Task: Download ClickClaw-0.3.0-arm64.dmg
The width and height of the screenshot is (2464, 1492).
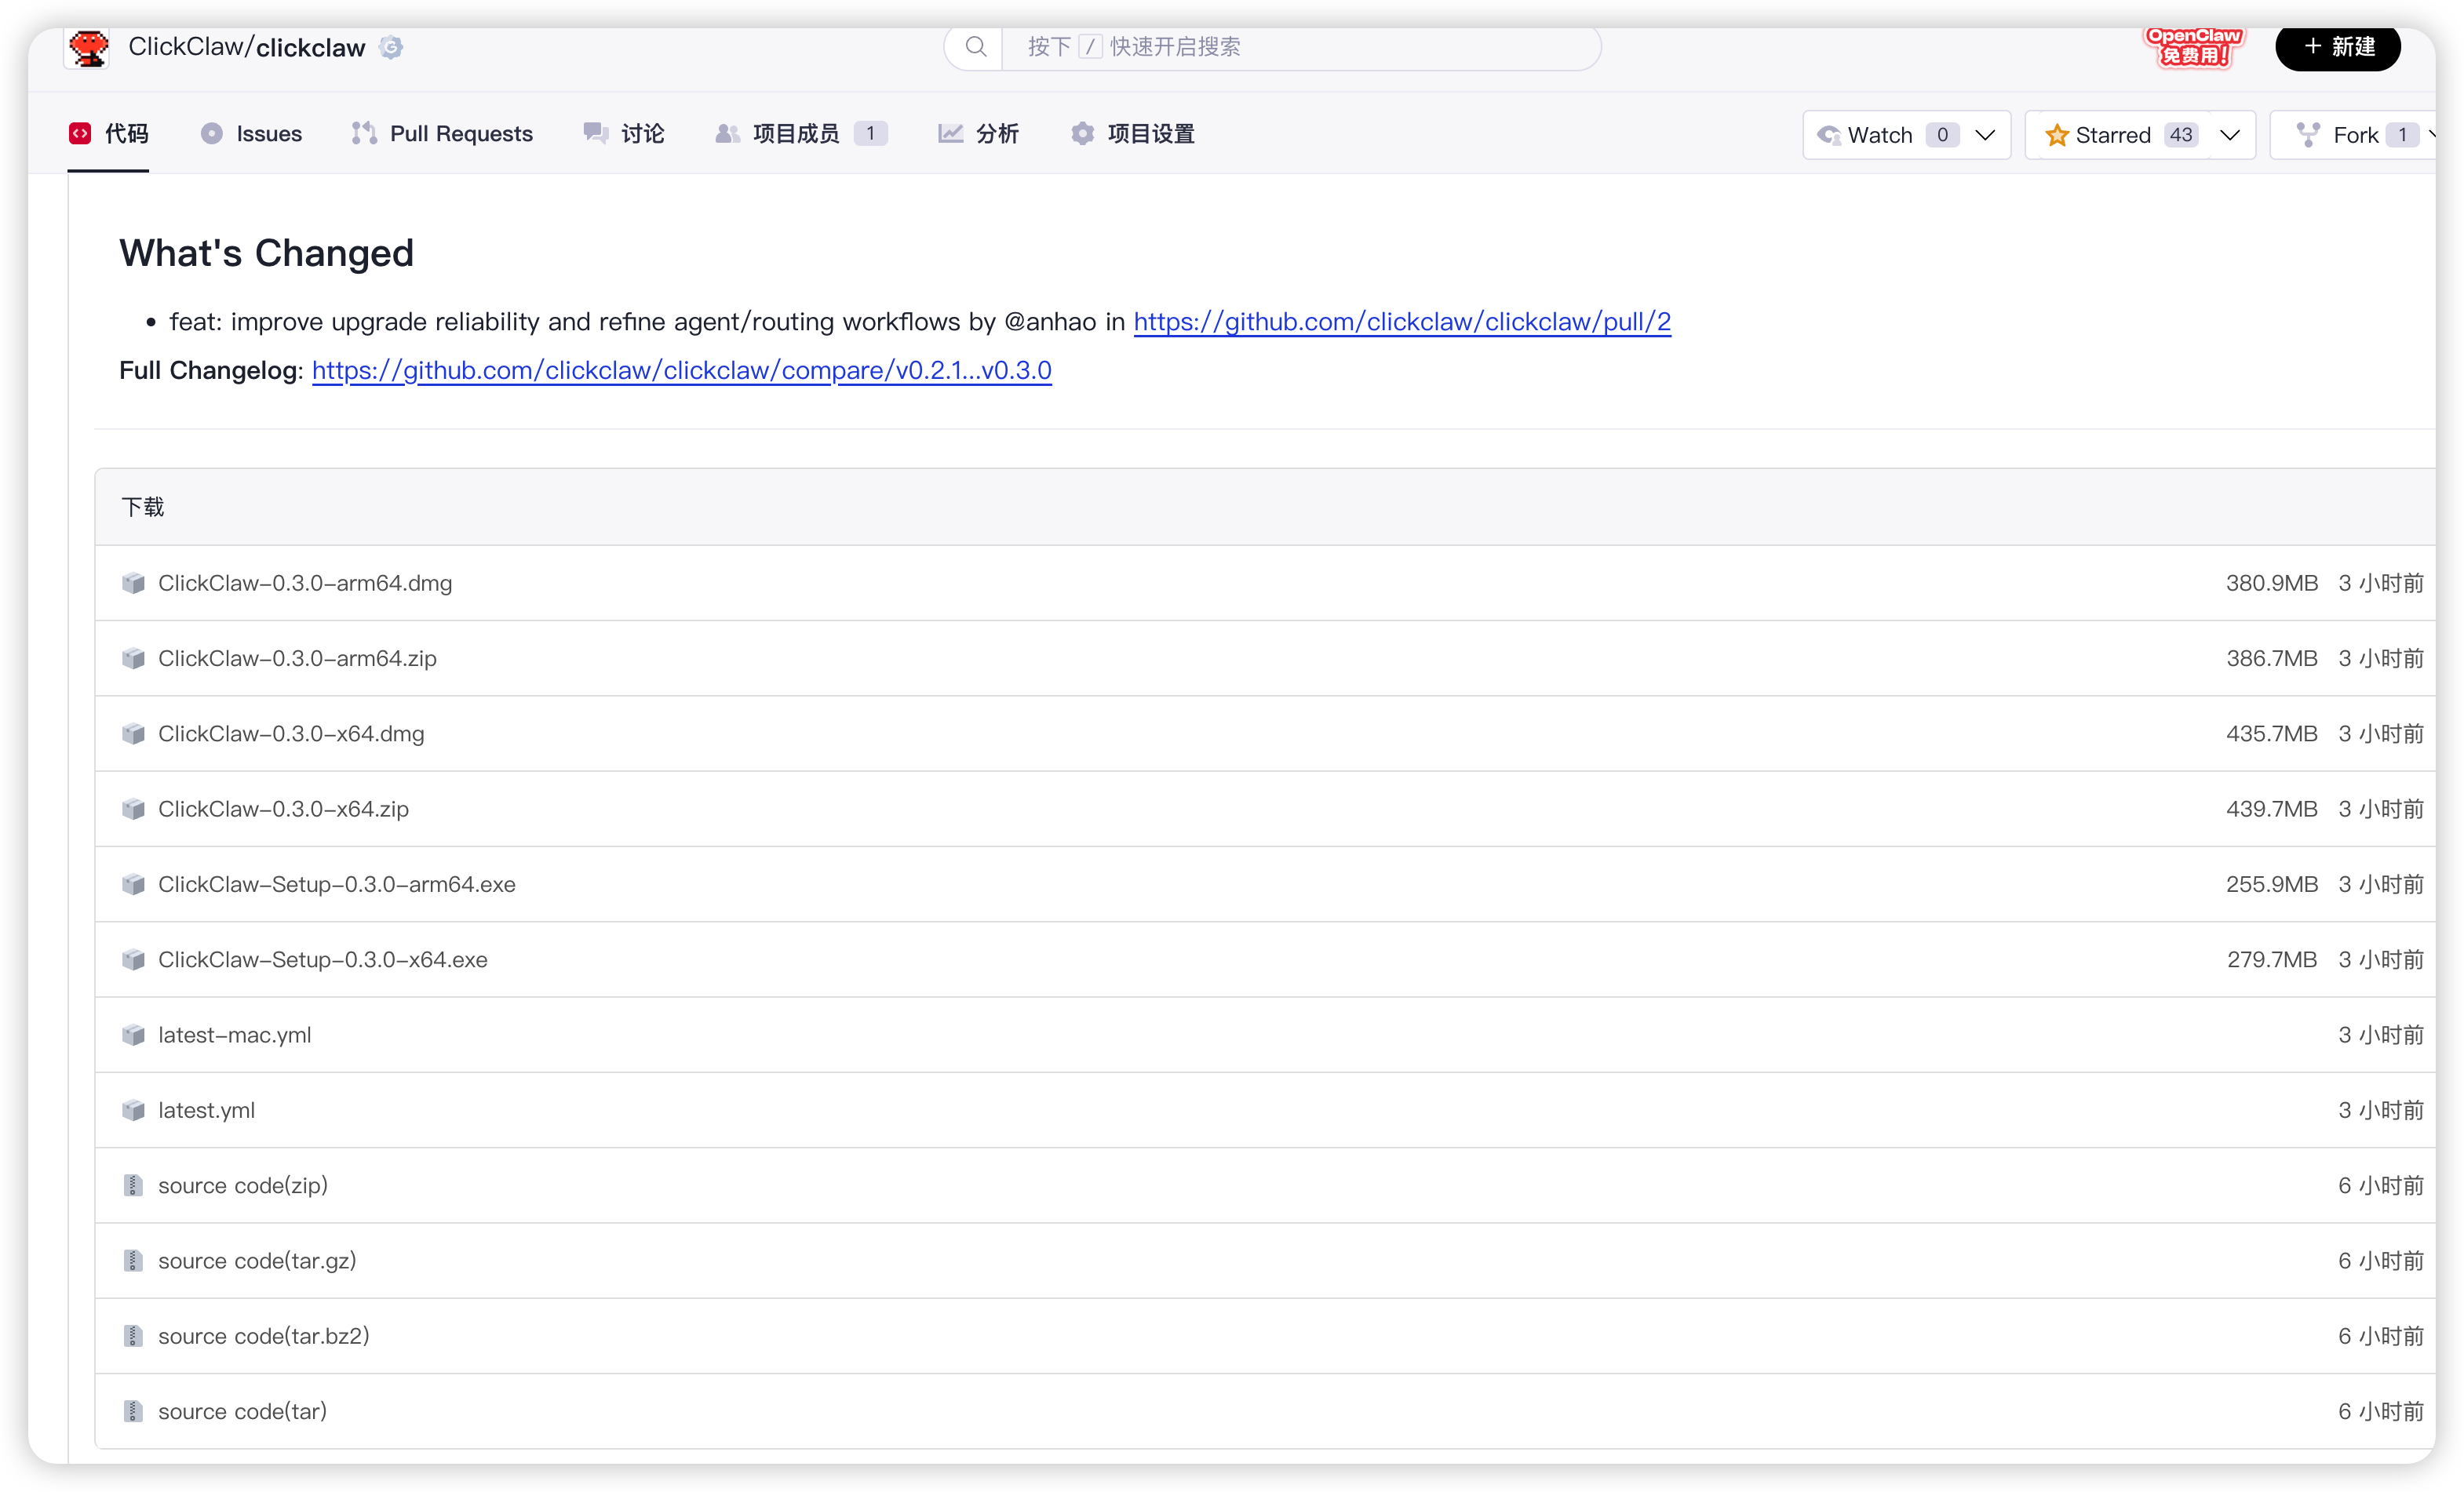Action: pyautogui.click(x=305, y=584)
